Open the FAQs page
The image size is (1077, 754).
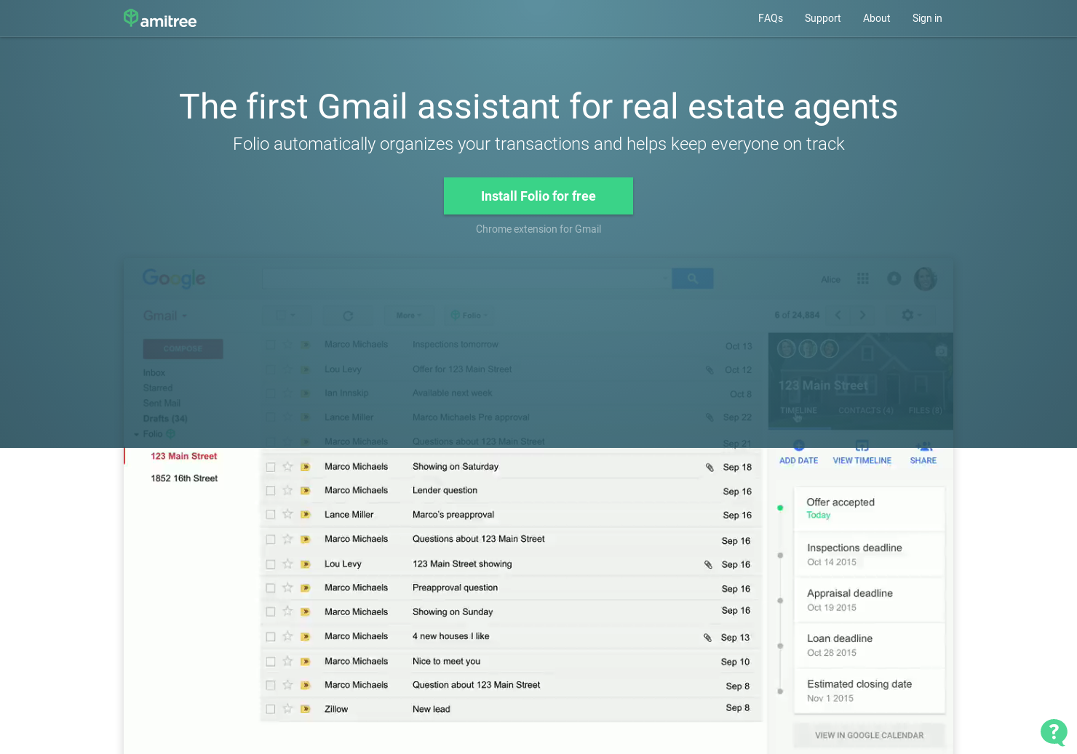[x=771, y=18]
